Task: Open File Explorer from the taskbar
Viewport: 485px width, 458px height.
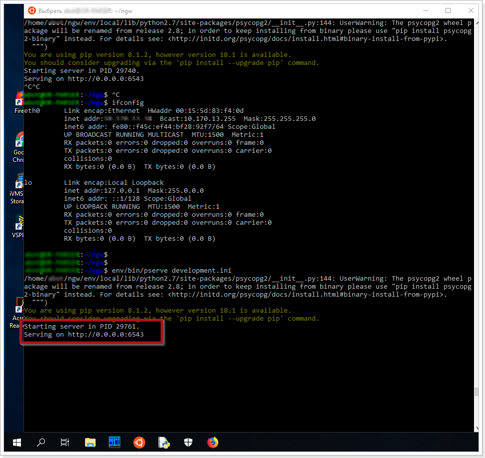Action: click(90, 443)
